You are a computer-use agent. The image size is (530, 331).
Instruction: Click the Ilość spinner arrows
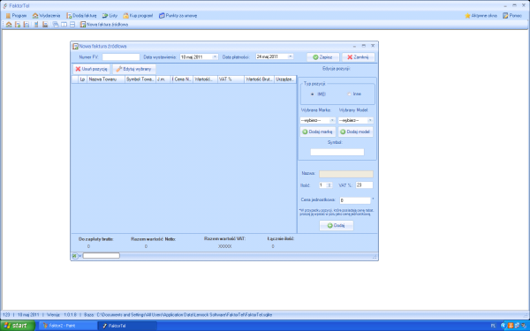pos(329,185)
